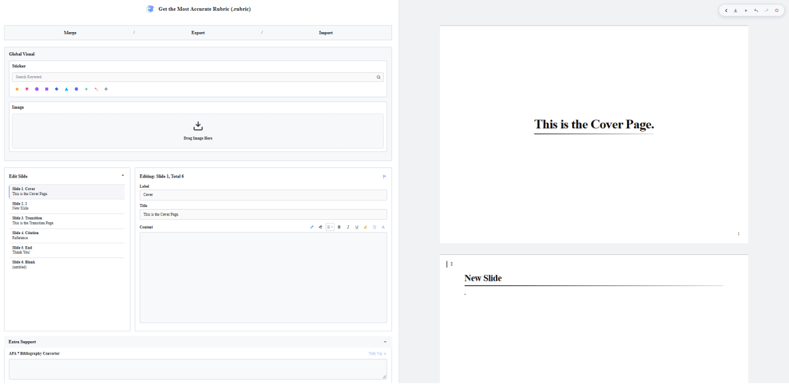Redo the last action
The width and height of the screenshot is (789, 384).
coord(766,11)
